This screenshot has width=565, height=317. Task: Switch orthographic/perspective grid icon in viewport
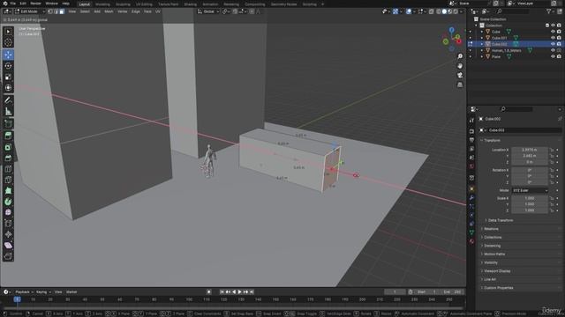click(x=460, y=85)
